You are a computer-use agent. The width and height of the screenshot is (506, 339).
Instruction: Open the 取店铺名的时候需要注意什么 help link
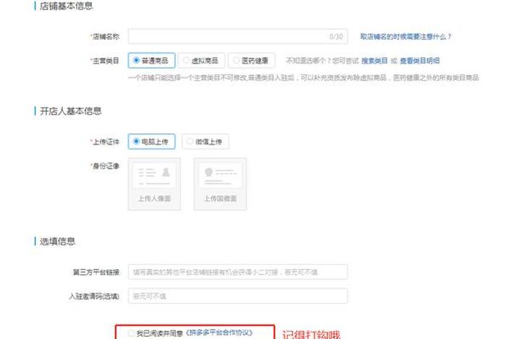406,37
